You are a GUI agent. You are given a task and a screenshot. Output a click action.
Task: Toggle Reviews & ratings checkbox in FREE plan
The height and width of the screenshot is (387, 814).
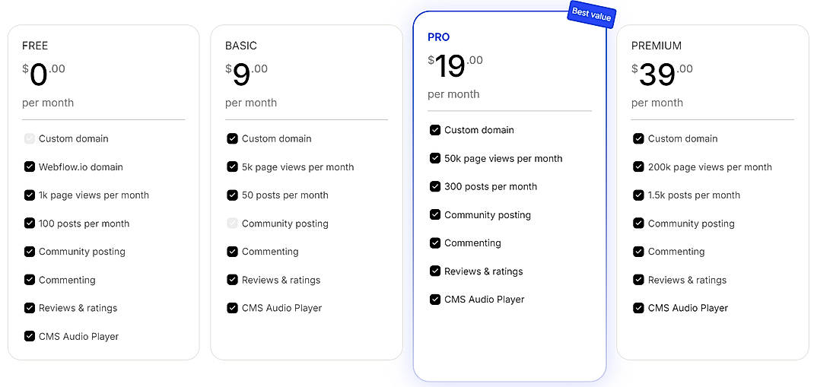point(30,308)
